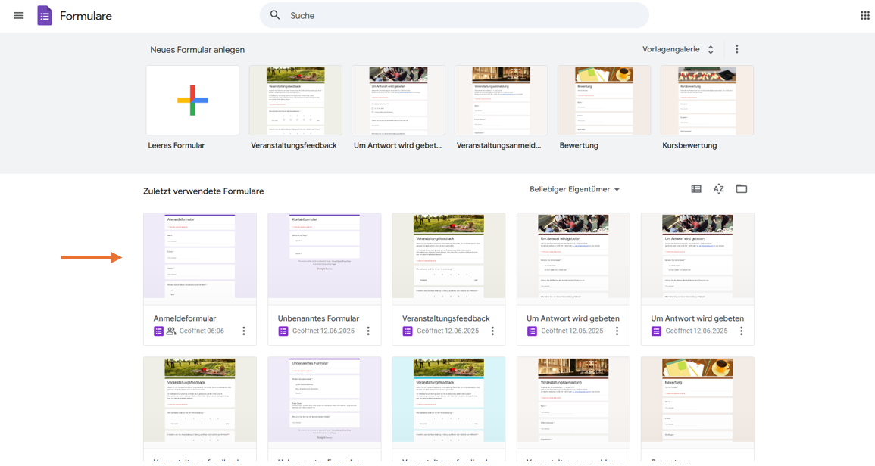Screen dimensions: 875x466
Task: Switch to list view layout
Action: (696, 189)
